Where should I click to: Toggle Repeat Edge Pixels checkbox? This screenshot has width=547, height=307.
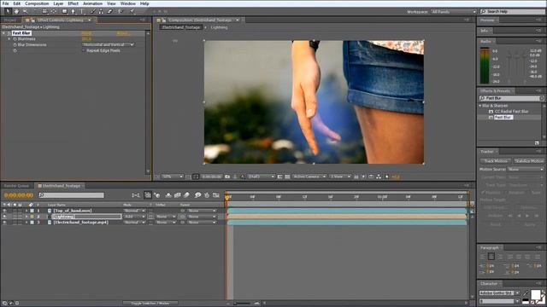tap(84, 50)
